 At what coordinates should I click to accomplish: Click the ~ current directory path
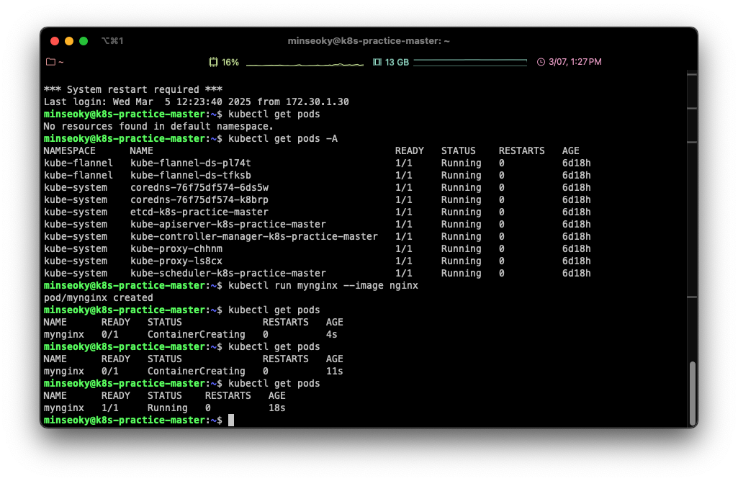[61, 62]
